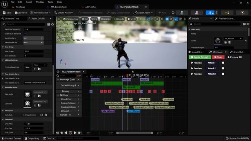251x141 pixels.
Task: Open the Preview Mesh dropdown
Action: pos(40,13)
